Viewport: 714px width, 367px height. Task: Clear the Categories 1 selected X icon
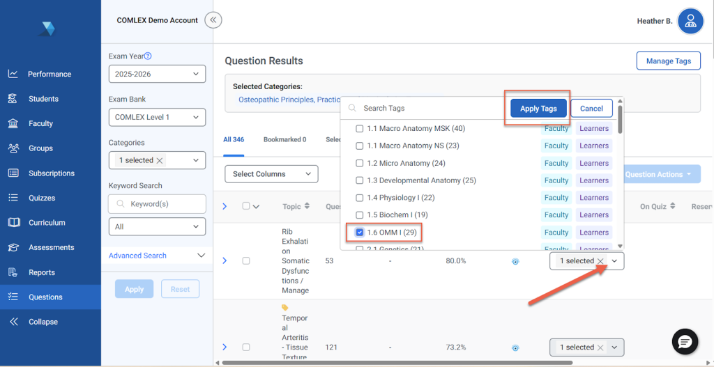160,160
